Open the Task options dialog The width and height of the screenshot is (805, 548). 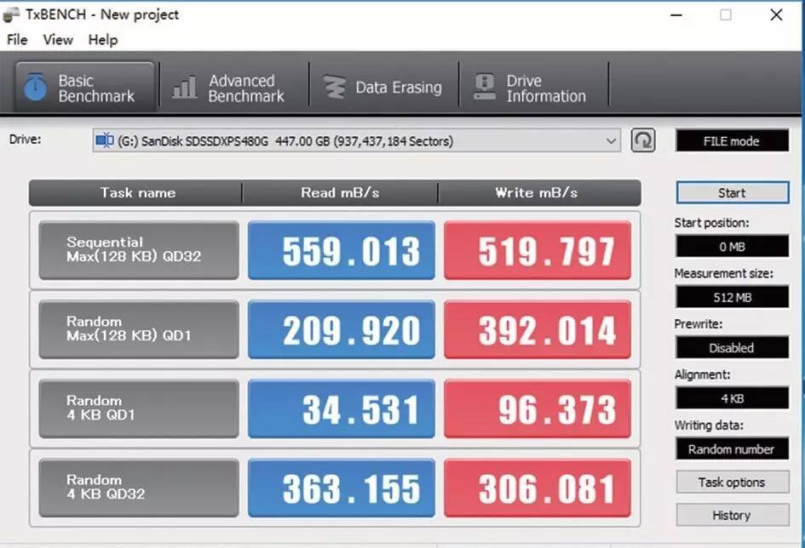point(731,482)
